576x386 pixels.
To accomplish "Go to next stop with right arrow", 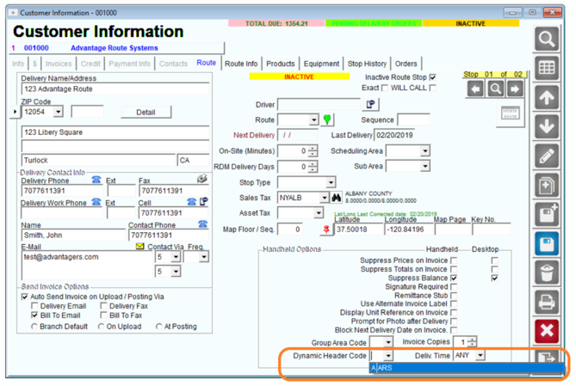I will (515, 89).
